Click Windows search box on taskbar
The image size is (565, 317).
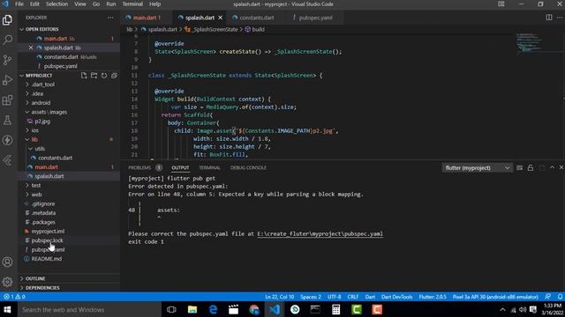(x=89, y=309)
